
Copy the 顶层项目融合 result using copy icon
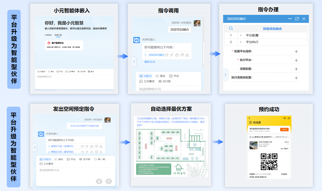pos(167,55)
